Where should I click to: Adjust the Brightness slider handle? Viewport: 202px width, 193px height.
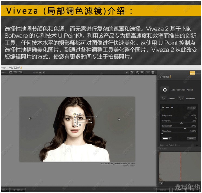[196, 118]
